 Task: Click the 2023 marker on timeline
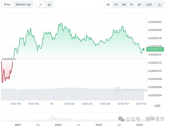(99, 124)
